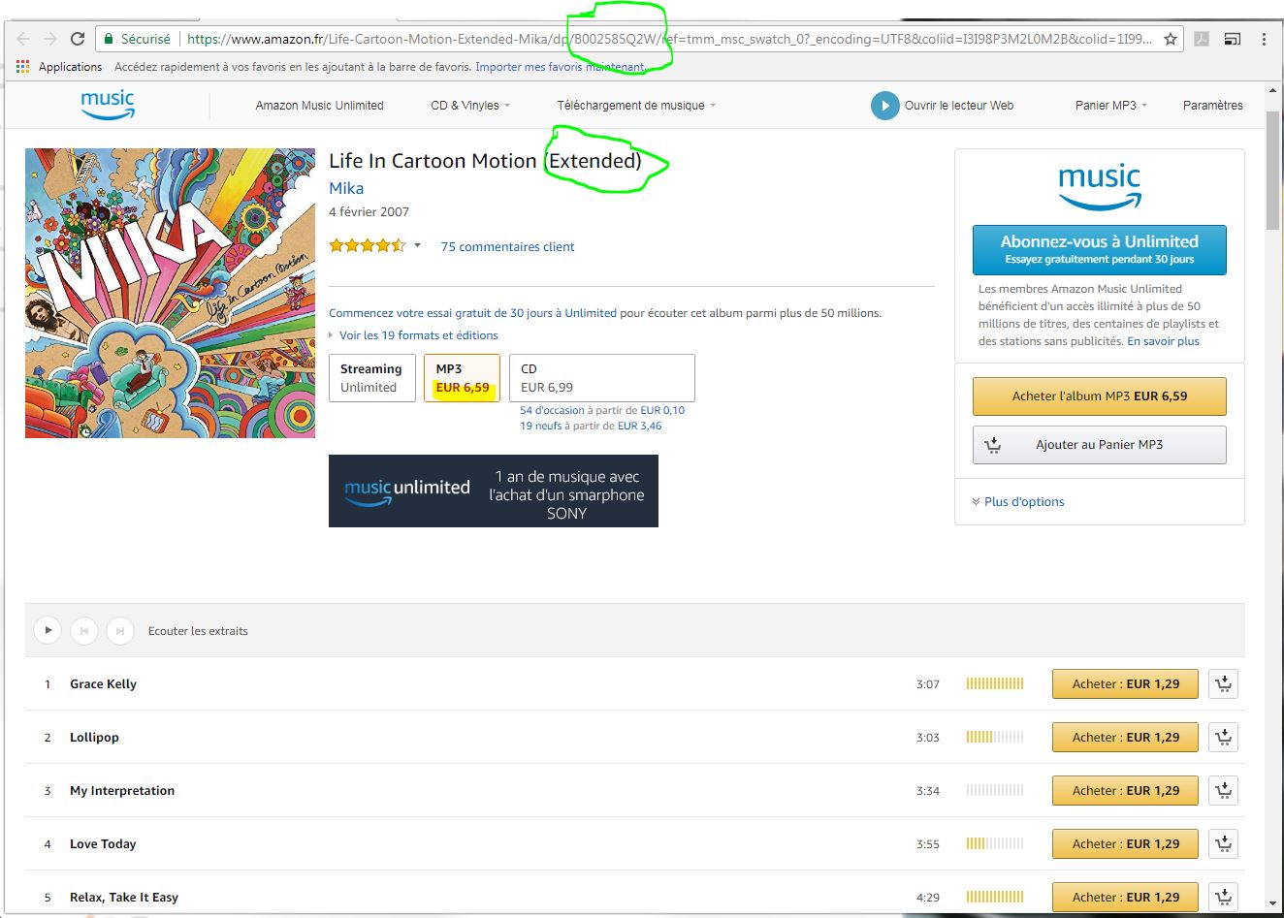Click the browser address bar URL

669,39
